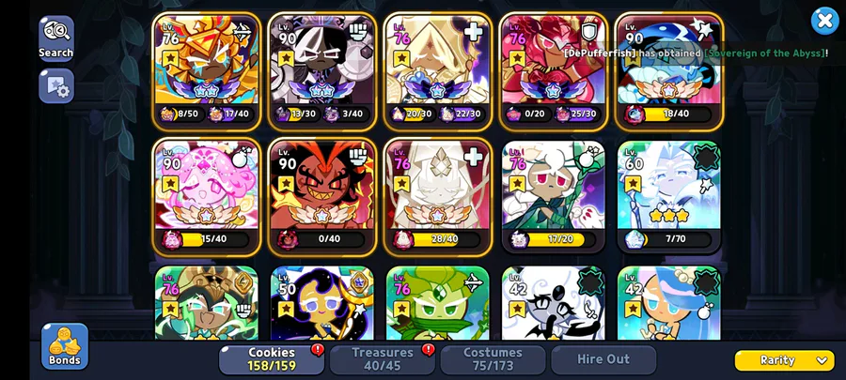This screenshot has height=380, width=846.
Task: Select the Lv. 60 icy cookie showing 7/70
Action: [x=669, y=197]
